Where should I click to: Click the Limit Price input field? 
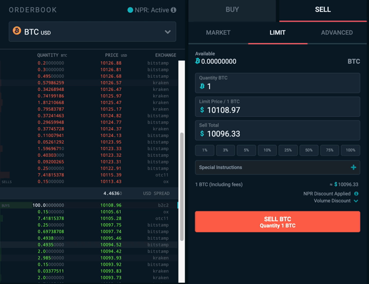[x=277, y=106]
